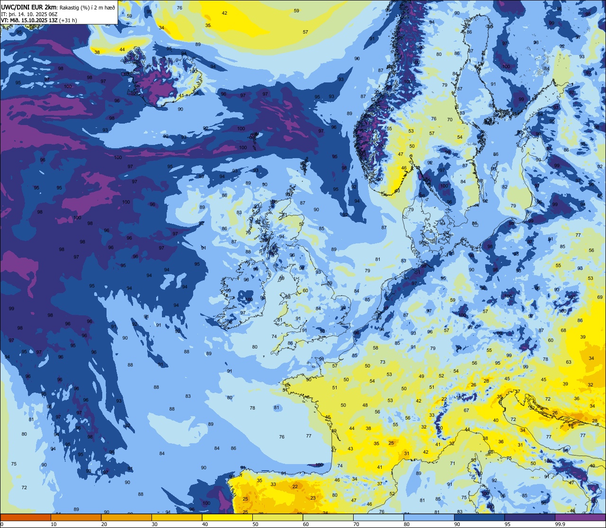Click the humidity value '69' at the right edge
The image size is (606, 528).
[x=600, y=297]
